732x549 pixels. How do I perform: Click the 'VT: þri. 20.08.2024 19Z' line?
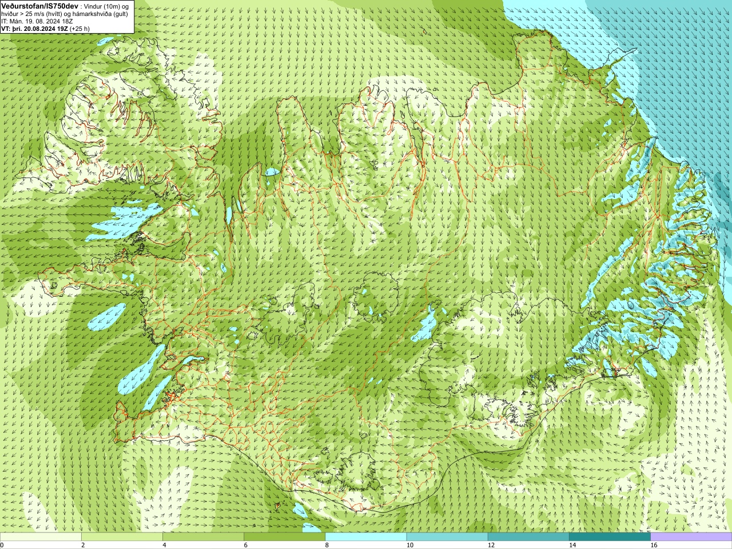coord(46,29)
